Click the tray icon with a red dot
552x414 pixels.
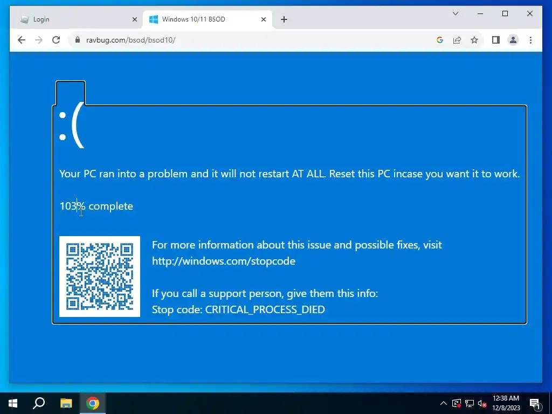457,403
